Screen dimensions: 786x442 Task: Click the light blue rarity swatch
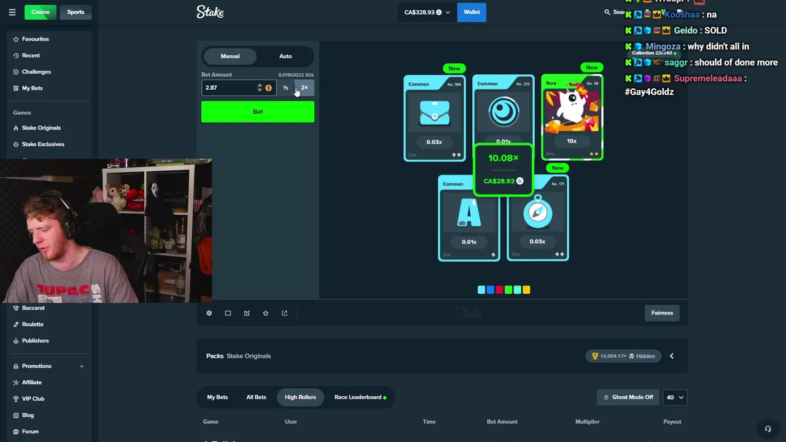pyautogui.click(x=481, y=290)
